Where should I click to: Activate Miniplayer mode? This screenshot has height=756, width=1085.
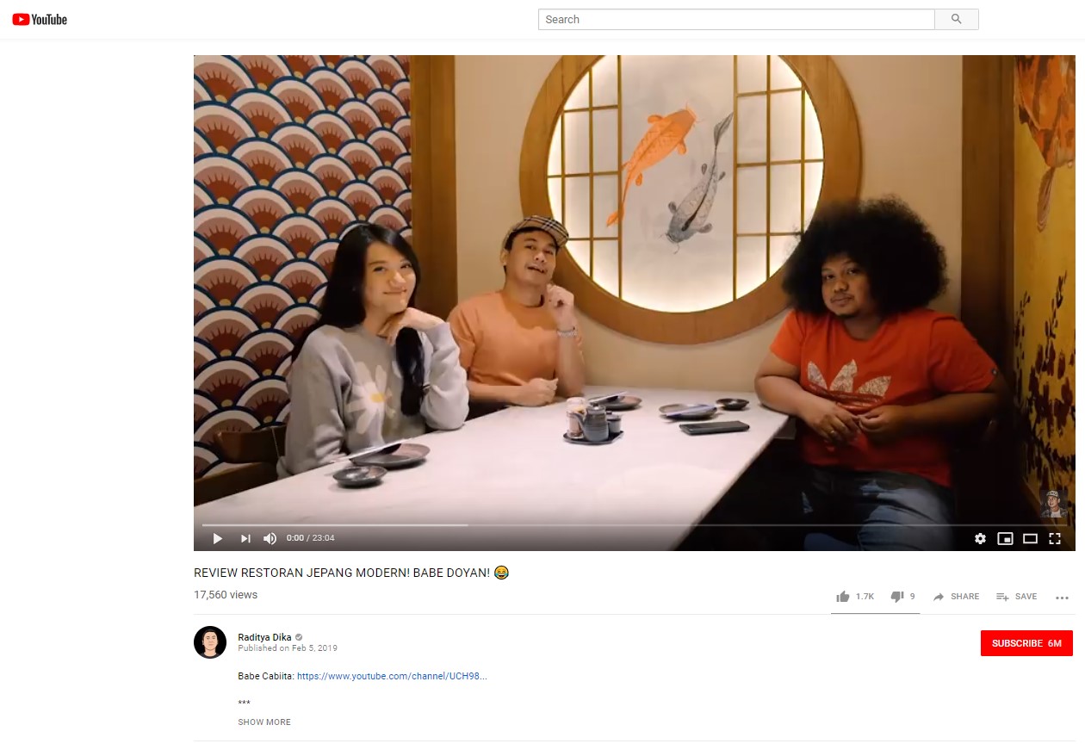(1005, 538)
